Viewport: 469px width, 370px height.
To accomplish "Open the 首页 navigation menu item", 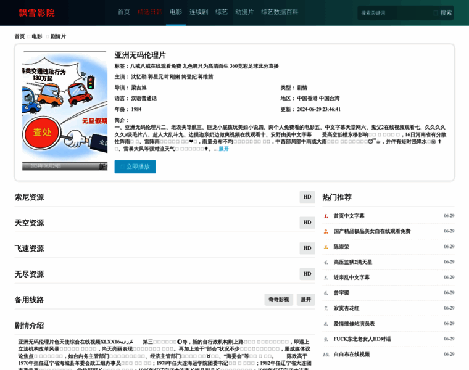I will click(124, 12).
